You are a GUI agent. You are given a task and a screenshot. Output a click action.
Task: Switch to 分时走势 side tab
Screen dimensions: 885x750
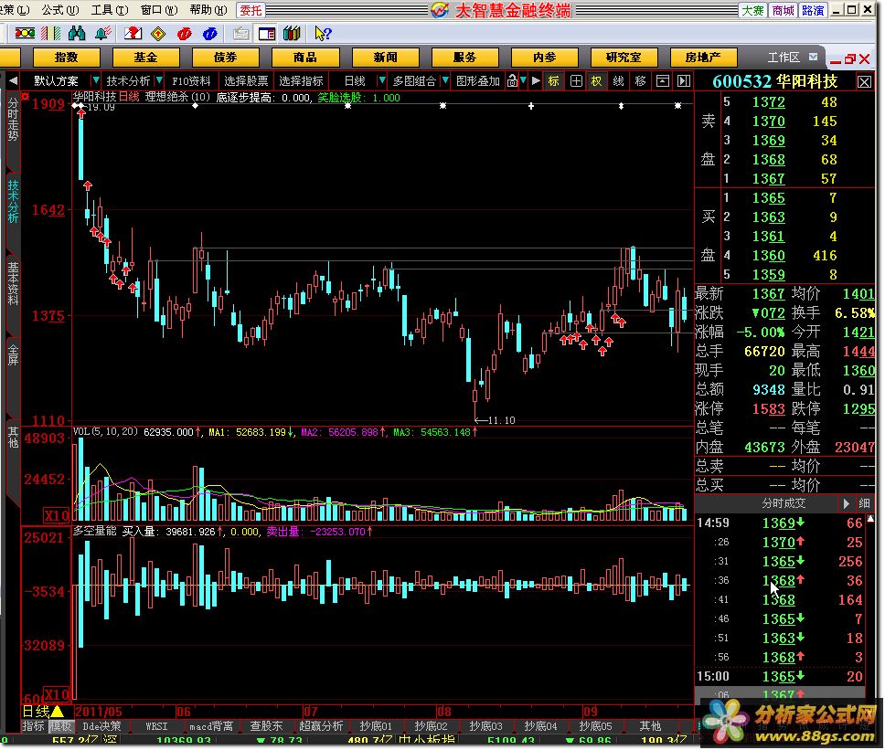point(13,119)
